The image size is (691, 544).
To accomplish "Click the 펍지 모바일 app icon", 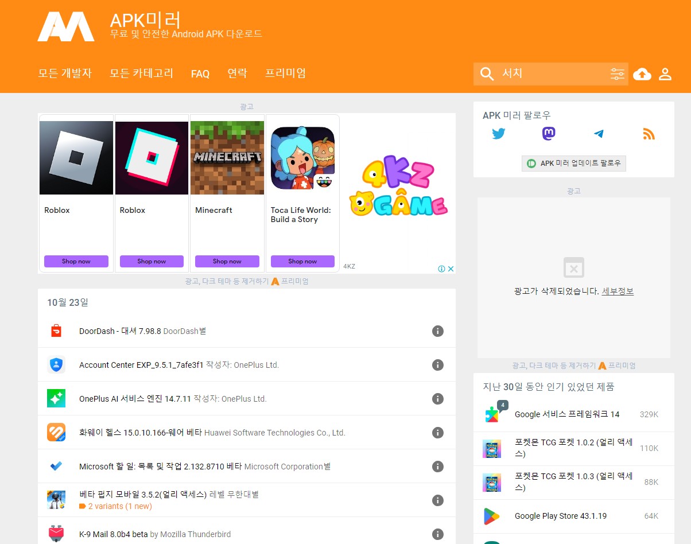I will coord(56,500).
